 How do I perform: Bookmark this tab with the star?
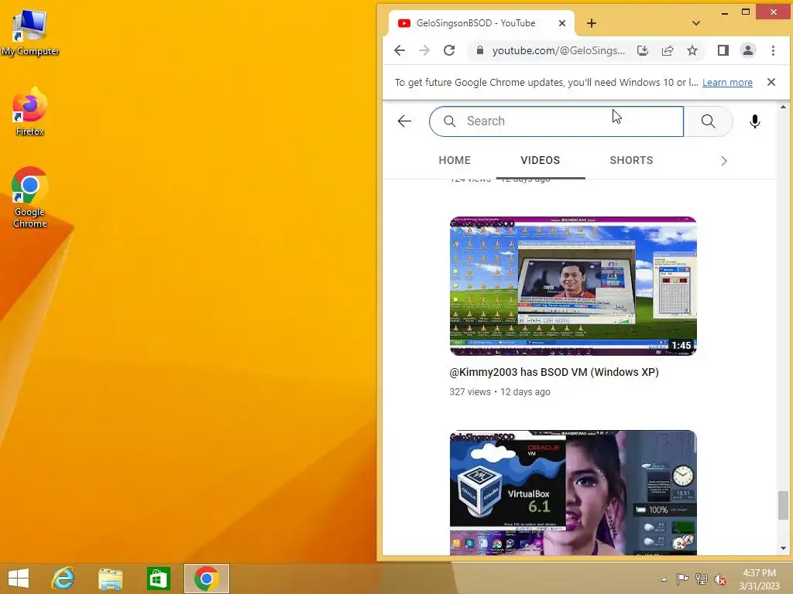pos(692,50)
